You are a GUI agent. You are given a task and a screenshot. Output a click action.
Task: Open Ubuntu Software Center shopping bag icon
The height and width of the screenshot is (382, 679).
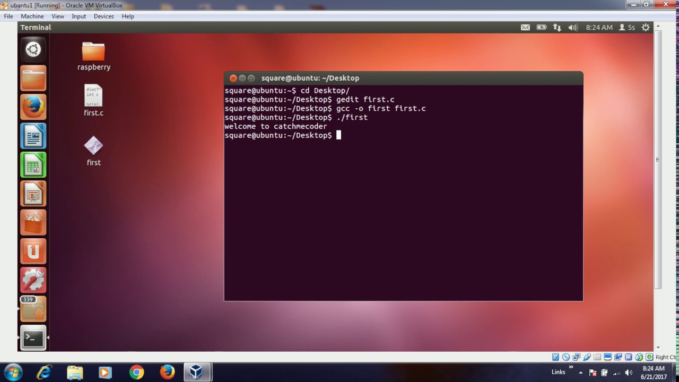click(x=33, y=222)
